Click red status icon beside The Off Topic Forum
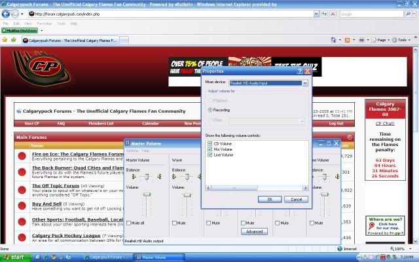Screen dimensions: 419x262 tap(22, 190)
